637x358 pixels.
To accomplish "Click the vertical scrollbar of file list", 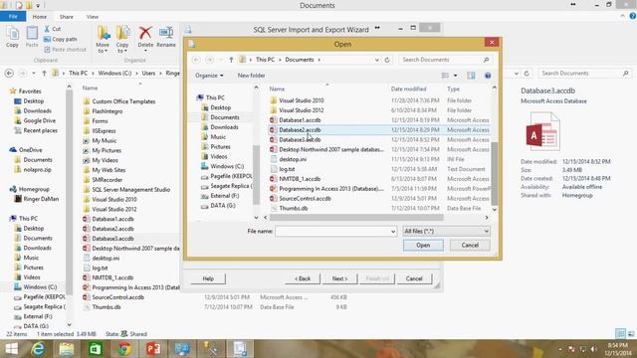I will (495, 174).
